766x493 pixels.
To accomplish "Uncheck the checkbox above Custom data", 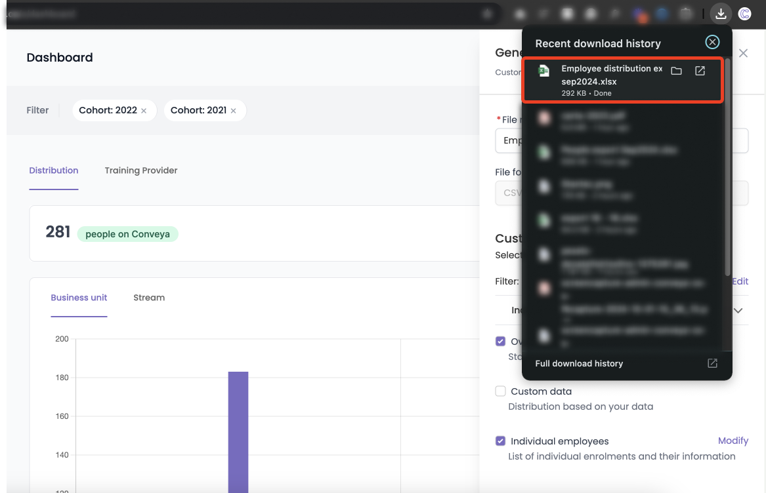I will pos(500,341).
